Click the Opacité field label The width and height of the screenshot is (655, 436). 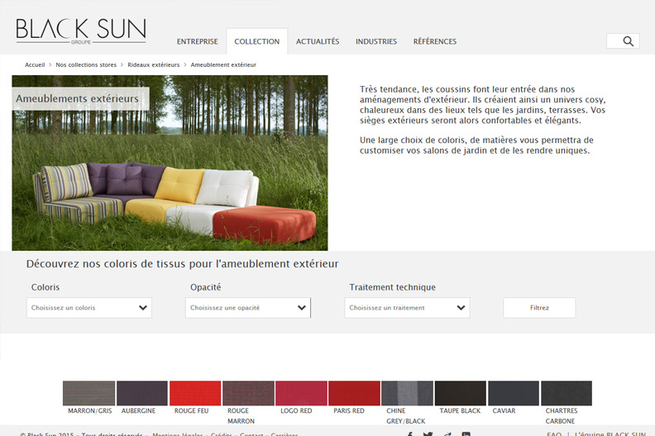(206, 287)
